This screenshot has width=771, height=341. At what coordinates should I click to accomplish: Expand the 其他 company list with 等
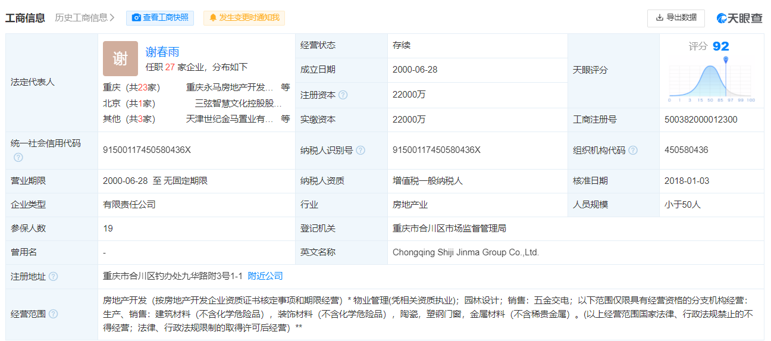pyautogui.click(x=286, y=119)
